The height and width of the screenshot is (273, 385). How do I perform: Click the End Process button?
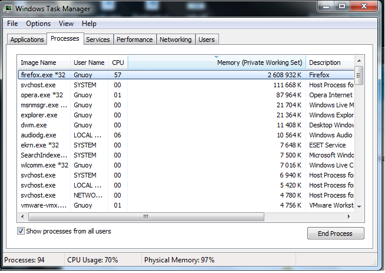coord(336,233)
